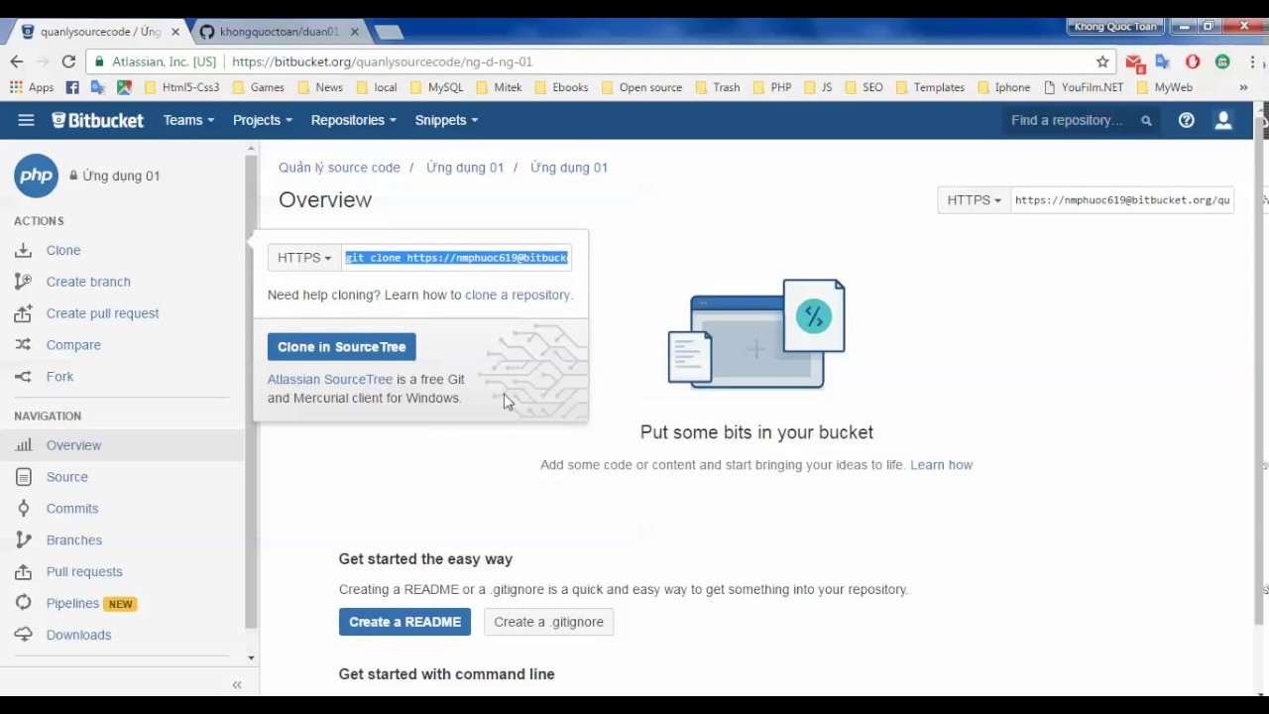Open HTTPS protocol dropdown in clone popup
This screenshot has height=714, width=1269.
[304, 258]
